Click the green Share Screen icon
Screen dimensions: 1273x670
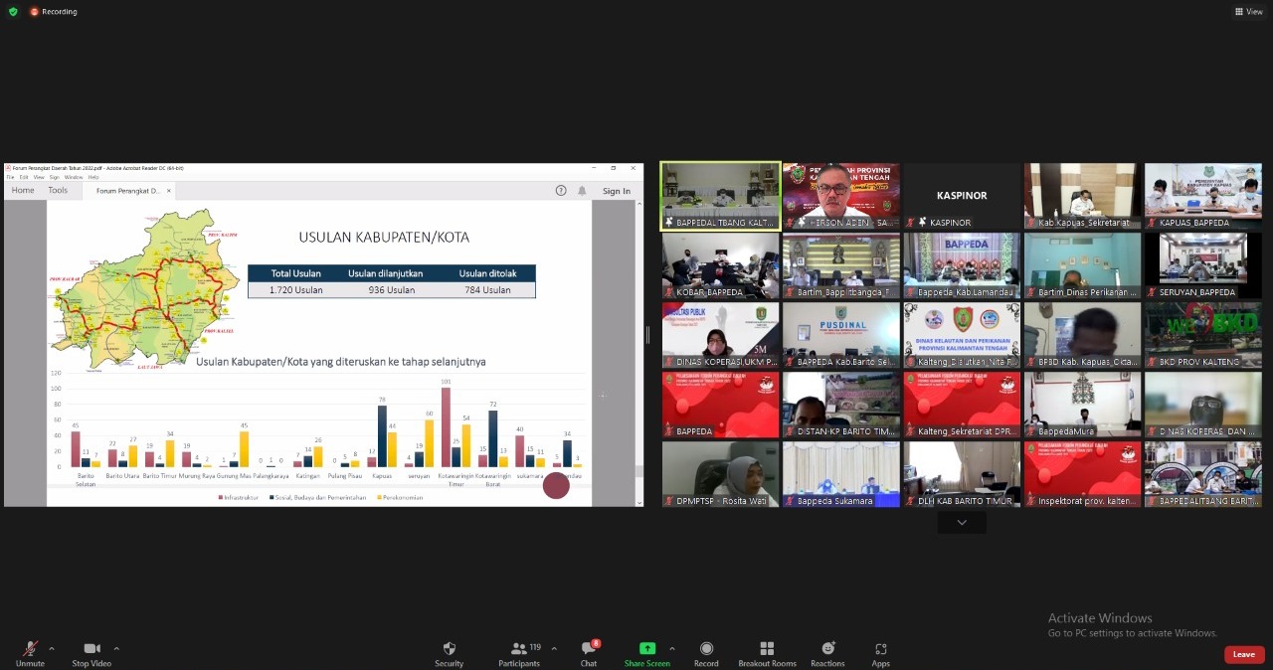pyautogui.click(x=646, y=648)
